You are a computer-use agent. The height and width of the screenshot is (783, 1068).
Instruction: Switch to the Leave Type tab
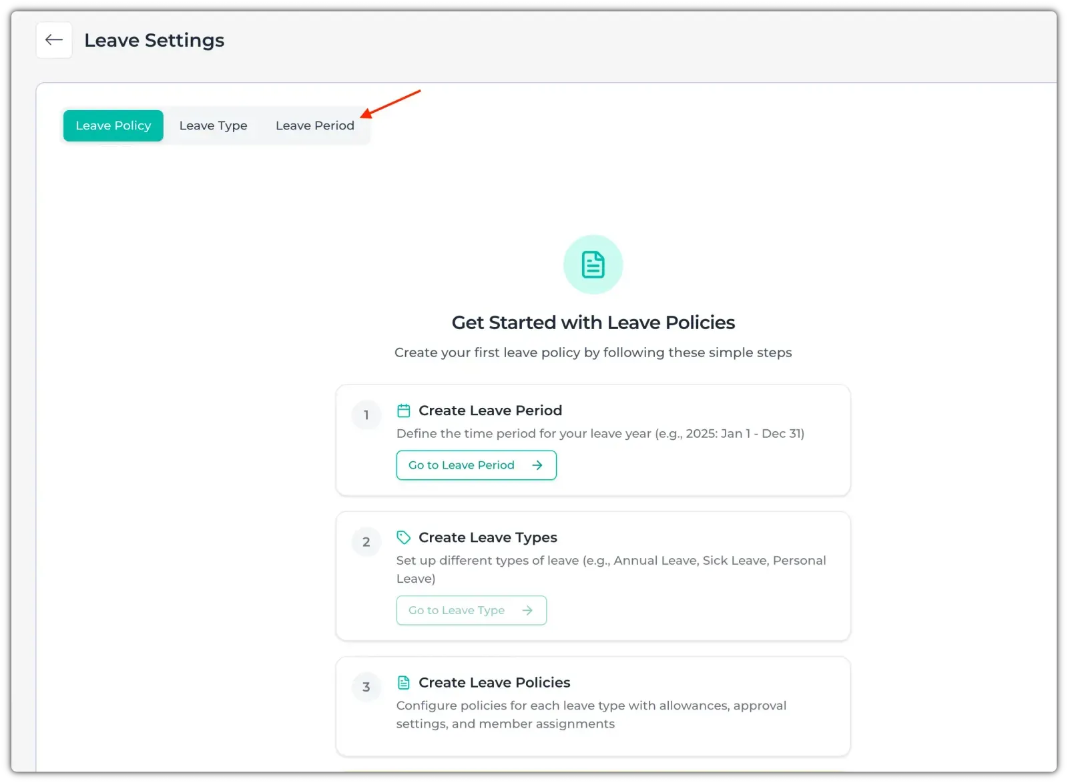point(213,125)
